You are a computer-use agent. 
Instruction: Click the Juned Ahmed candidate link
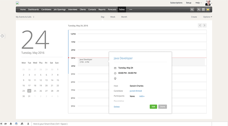coord(136,91)
